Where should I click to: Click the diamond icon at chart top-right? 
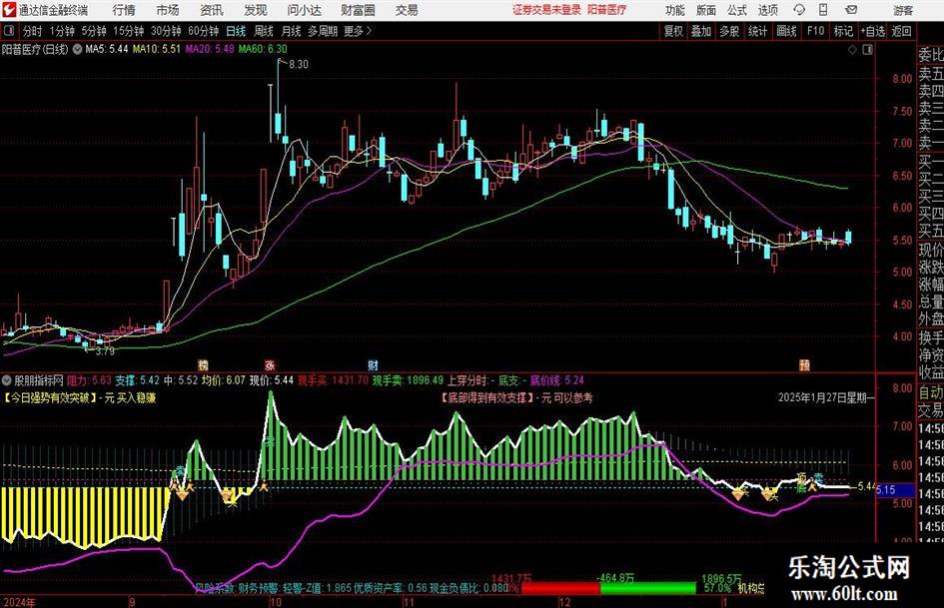[x=852, y=50]
